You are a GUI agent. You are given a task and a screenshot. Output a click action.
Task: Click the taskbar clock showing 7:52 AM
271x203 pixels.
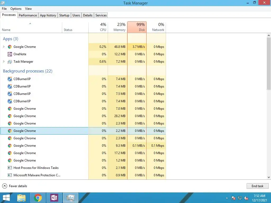259,198
